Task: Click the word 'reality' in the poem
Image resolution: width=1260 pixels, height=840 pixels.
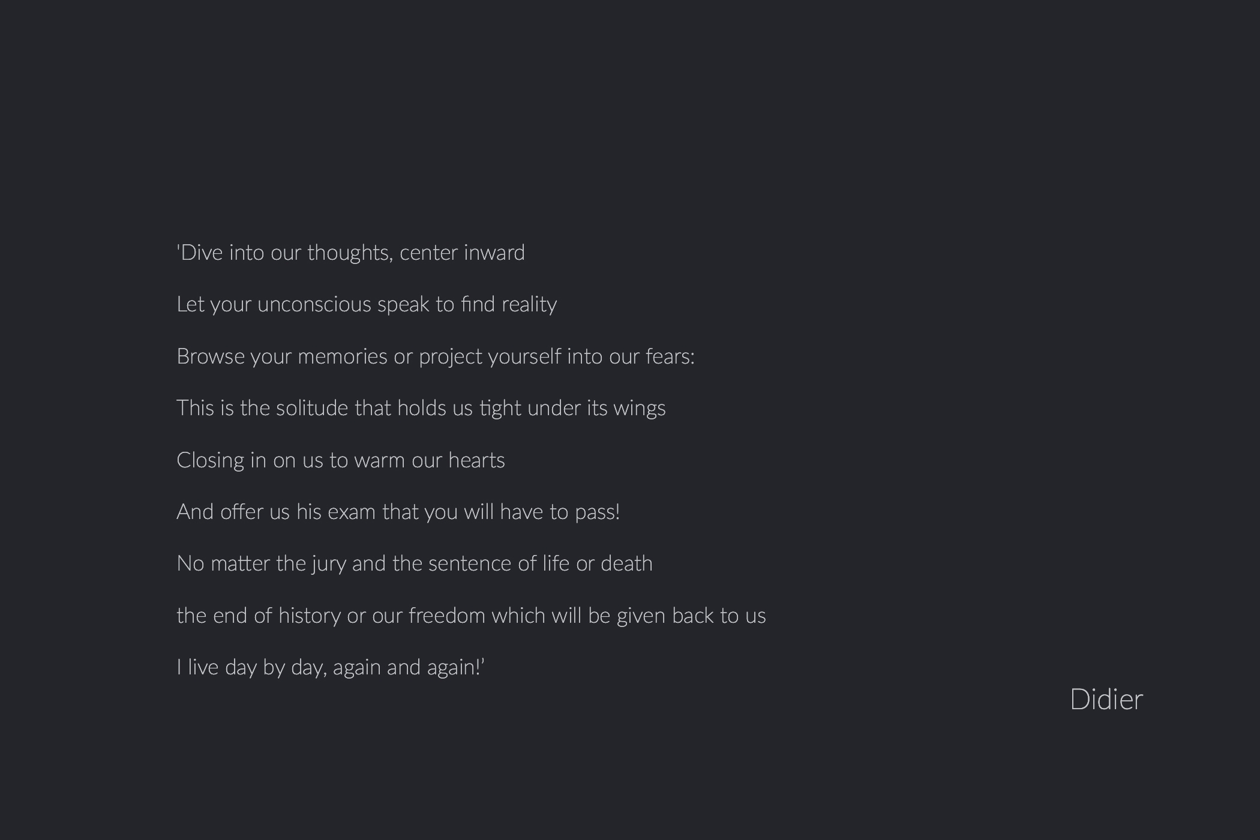Action: click(x=529, y=305)
